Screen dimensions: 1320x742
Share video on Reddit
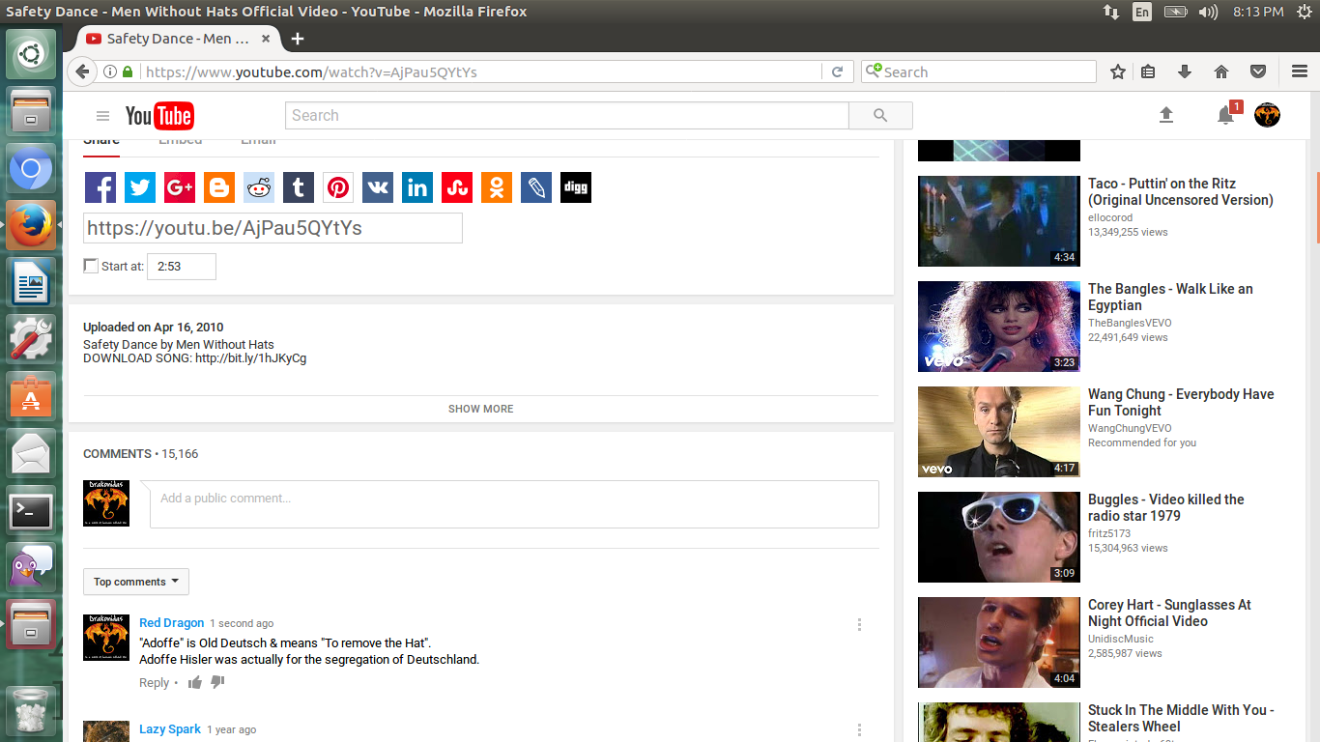[259, 187]
